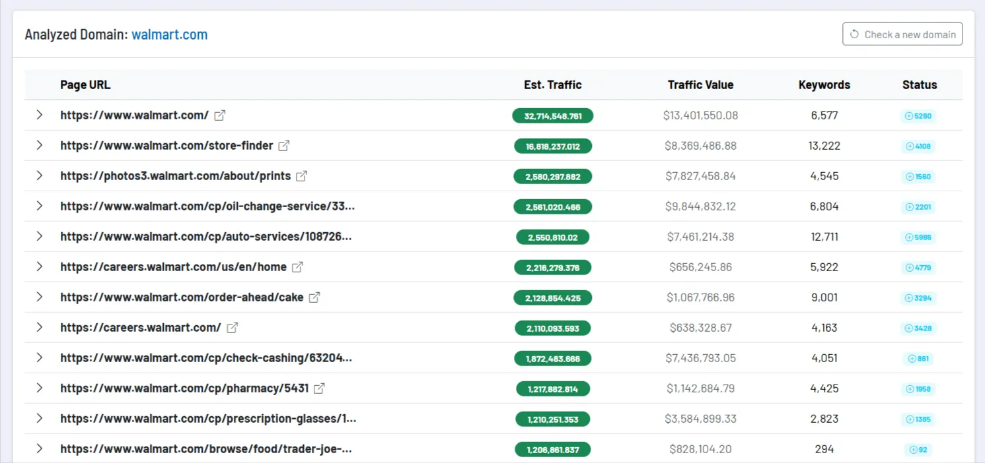This screenshot has height=463, width=985.
Task: Click keywords count 294
Action: pos(824,449)
